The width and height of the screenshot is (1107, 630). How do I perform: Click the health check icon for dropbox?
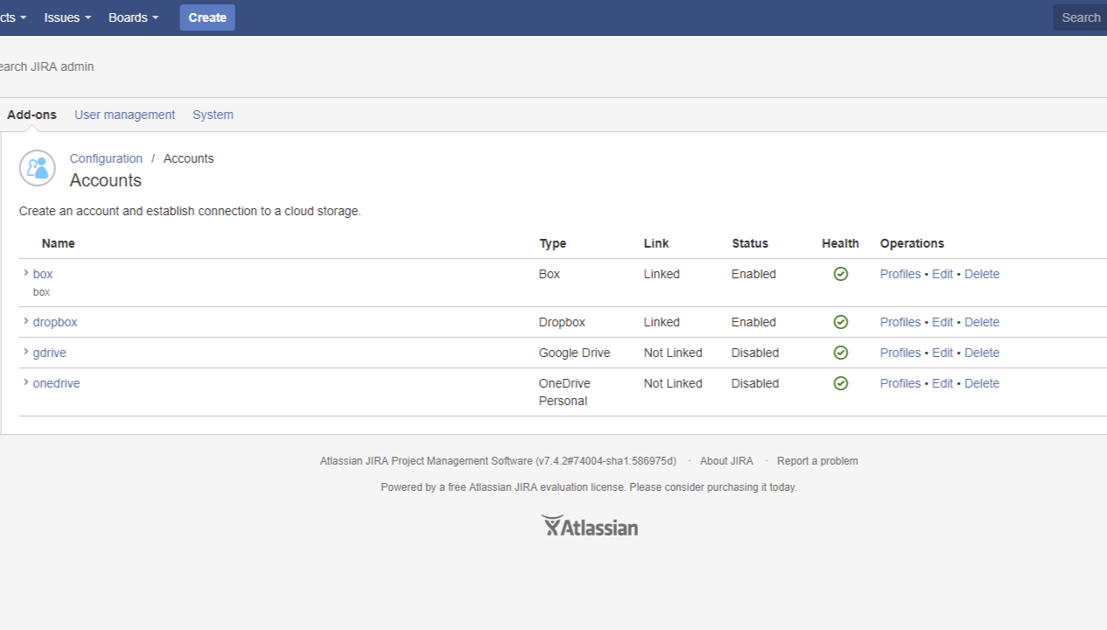coord(841,322)
